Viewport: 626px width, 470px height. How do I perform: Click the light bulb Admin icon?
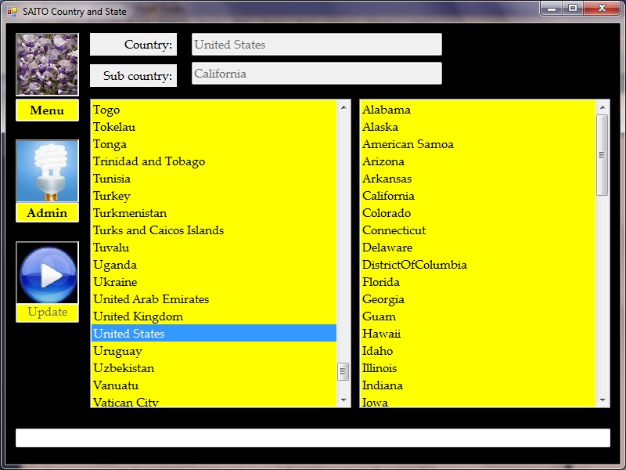click(47, 171)
